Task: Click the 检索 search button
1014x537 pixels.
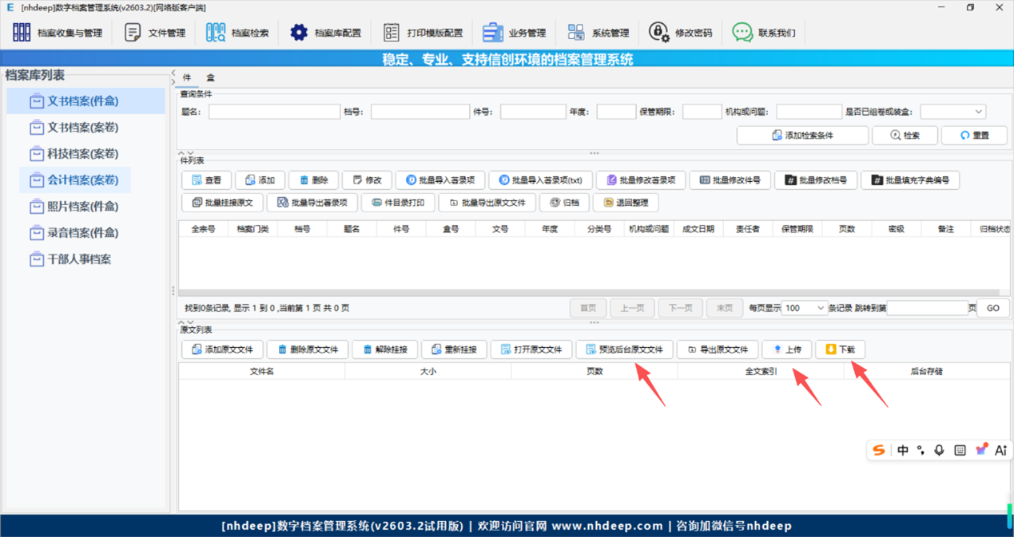Action: click(905, 134)
